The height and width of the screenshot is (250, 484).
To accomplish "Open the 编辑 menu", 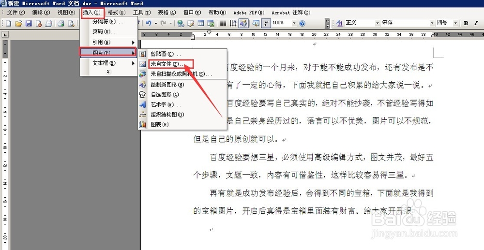I will coord(41,13).
